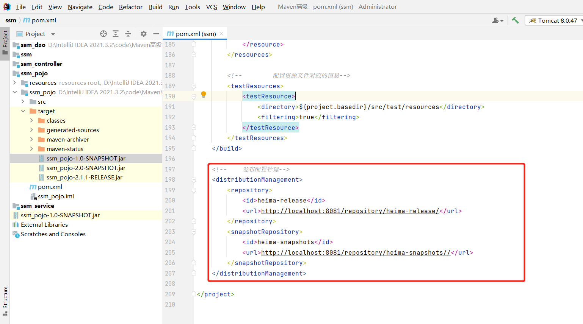The image size is (583, 324).
Task: Open the Window menu
Action: (234, 7)
